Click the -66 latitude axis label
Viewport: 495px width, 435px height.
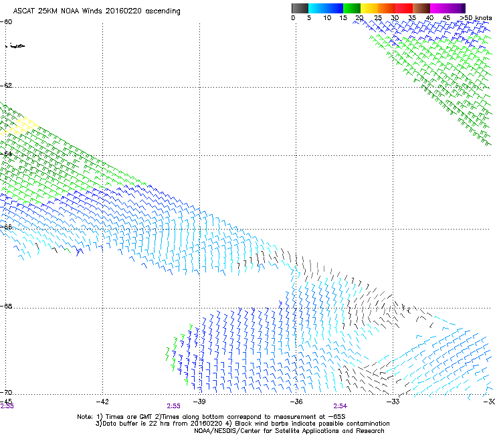tap(7, 227)
